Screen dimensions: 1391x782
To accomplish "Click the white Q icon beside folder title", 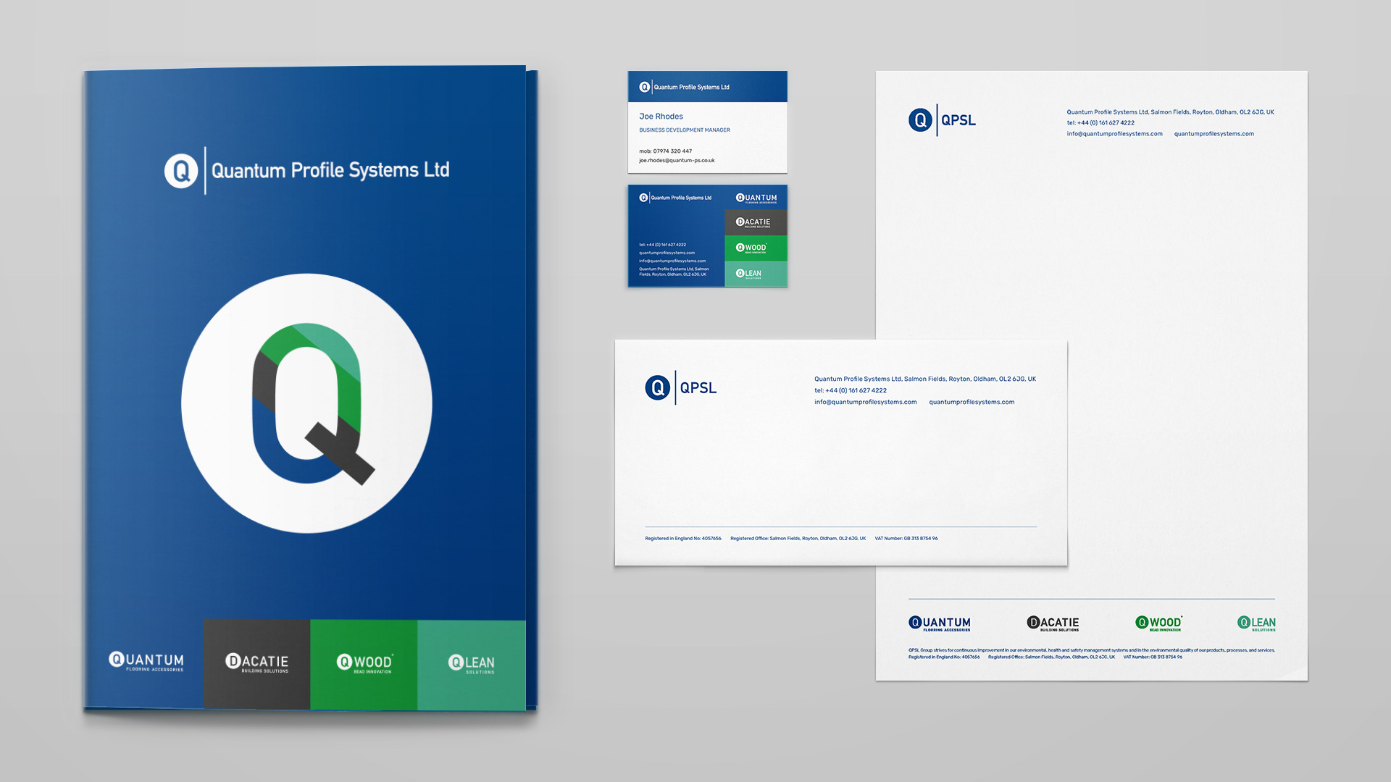I will pos(181,171).
